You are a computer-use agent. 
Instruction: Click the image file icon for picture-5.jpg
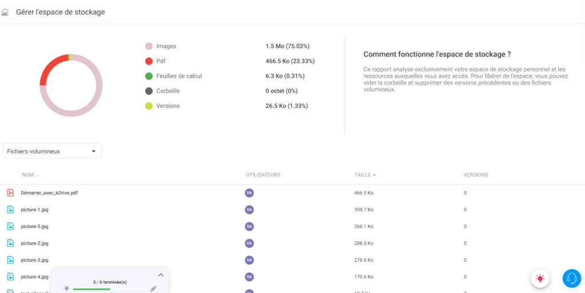10,226
